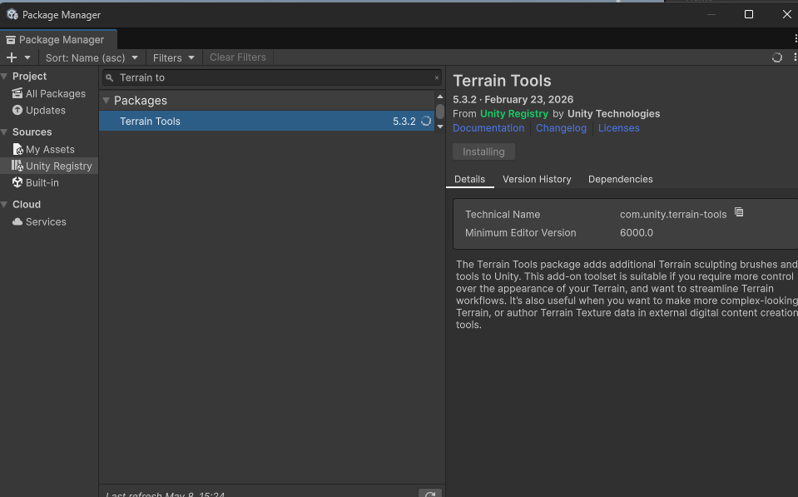Click the Unity Registry source label in details
This screenshot has height=497, width=798.
pyautogui.click(x=514, y=114)
